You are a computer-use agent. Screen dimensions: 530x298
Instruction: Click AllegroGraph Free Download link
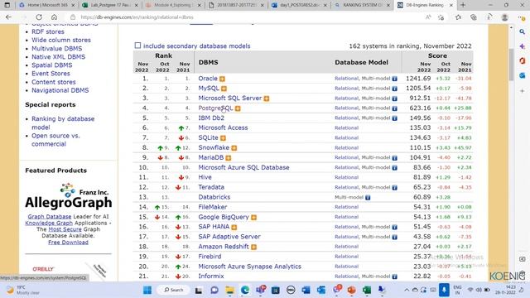point(68,243)
